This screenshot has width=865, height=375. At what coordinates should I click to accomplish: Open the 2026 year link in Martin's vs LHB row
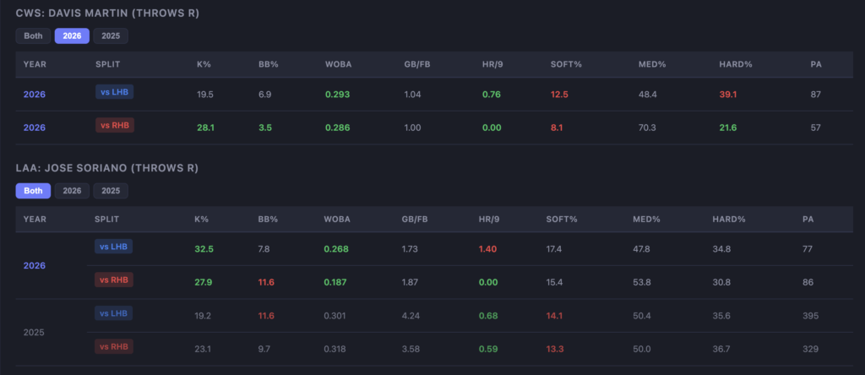[x=34, y=95]
